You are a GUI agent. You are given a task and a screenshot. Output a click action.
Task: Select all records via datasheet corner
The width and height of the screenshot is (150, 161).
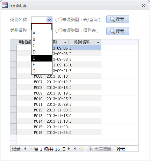tap(13, 42)
